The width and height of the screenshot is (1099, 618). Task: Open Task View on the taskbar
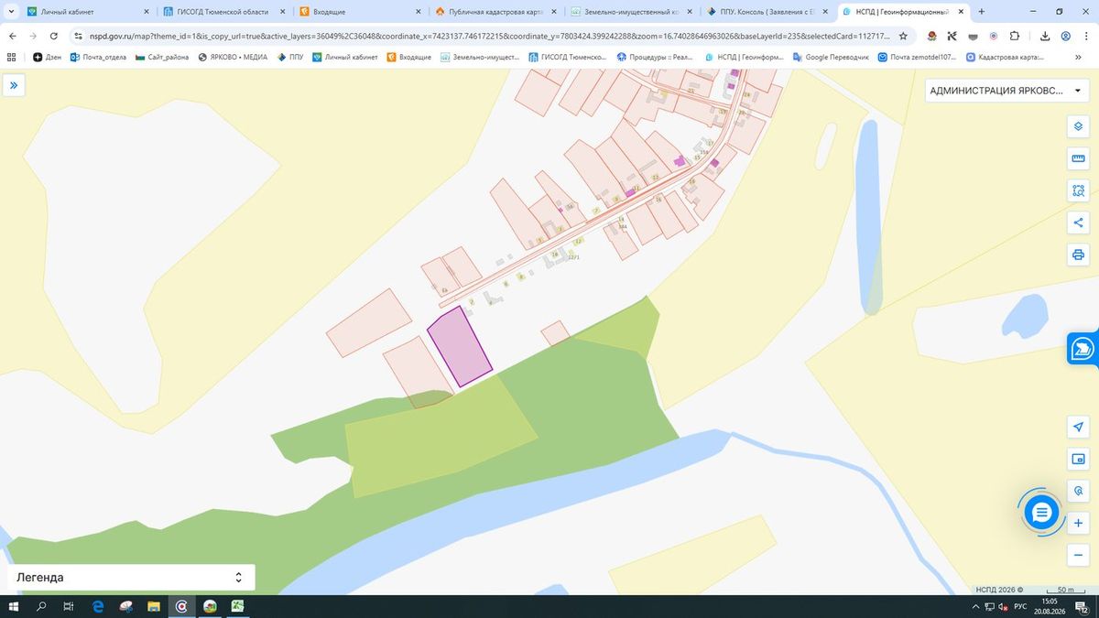tap(69, 606)
